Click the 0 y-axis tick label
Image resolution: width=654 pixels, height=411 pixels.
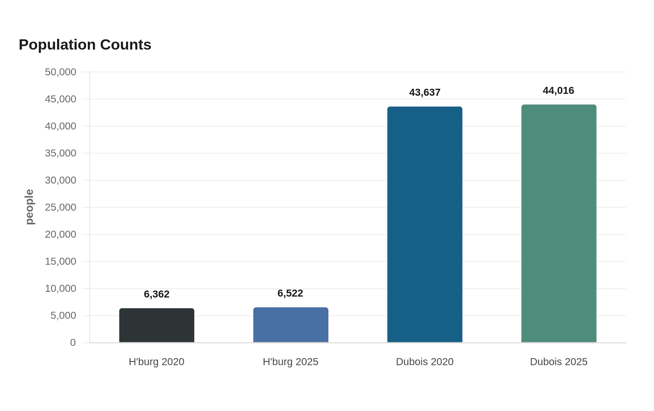73,343
